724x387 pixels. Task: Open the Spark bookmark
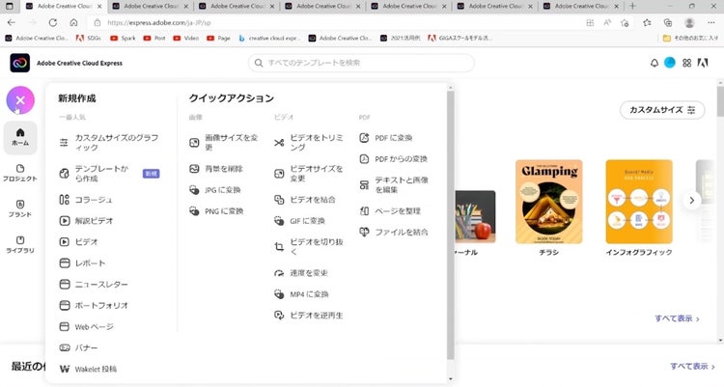[x=123, y=39]
